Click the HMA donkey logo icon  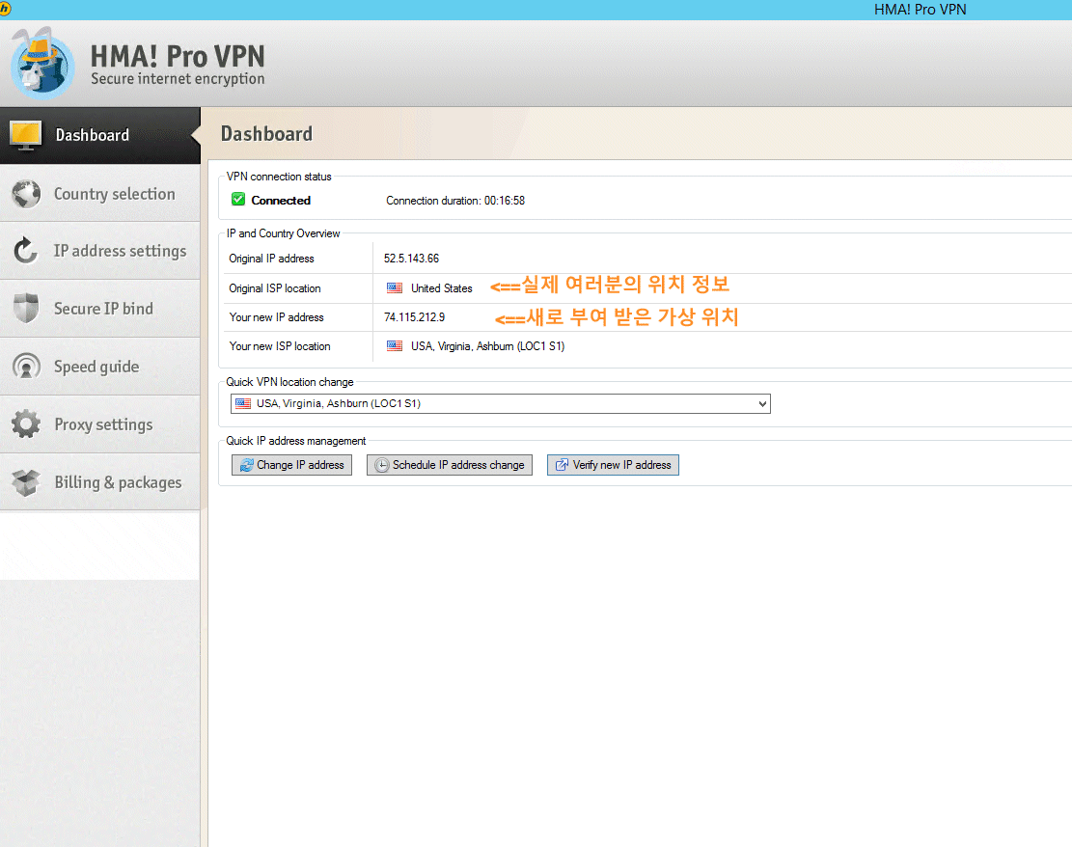(x=42, y=63)
